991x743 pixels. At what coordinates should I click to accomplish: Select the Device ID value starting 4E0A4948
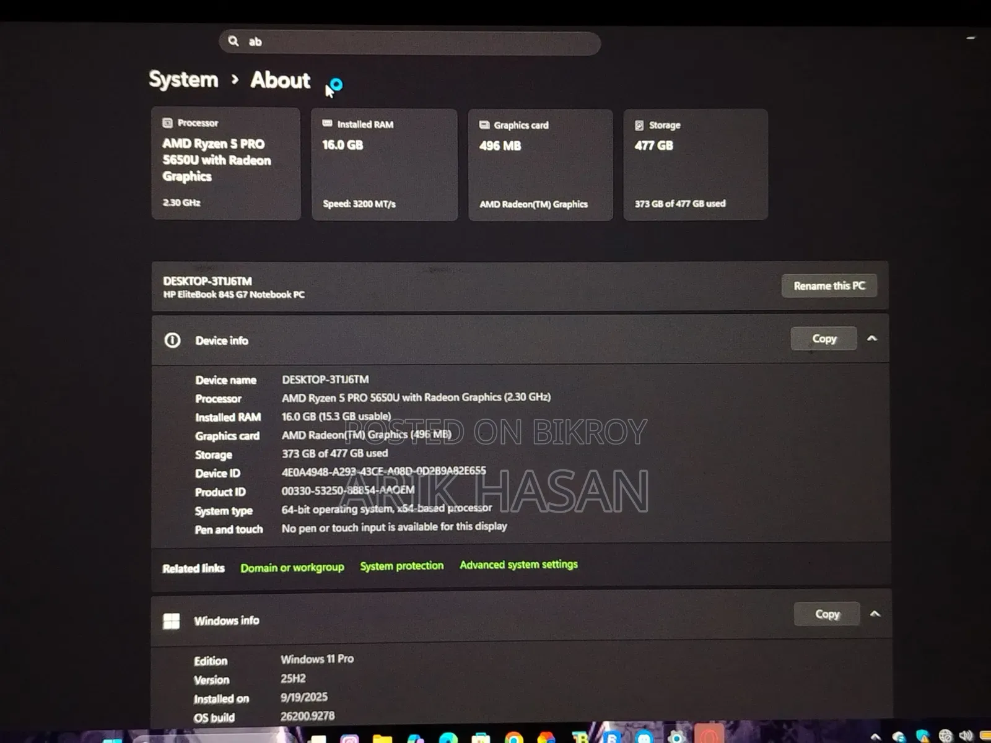384,471
